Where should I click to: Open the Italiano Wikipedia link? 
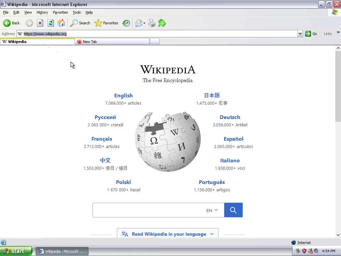230,160
